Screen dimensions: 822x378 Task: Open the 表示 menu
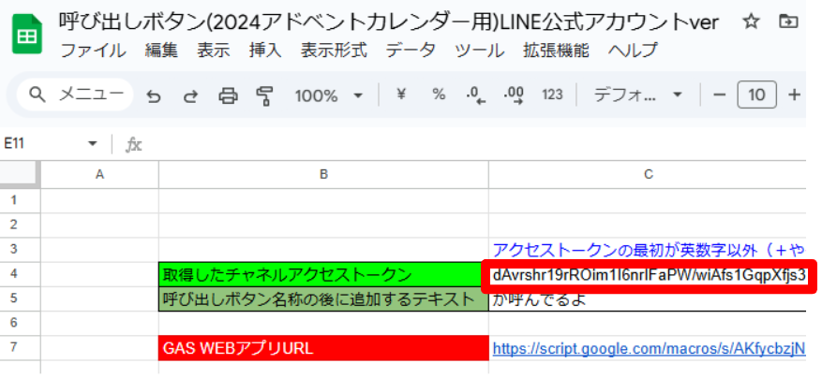[213, 51]
